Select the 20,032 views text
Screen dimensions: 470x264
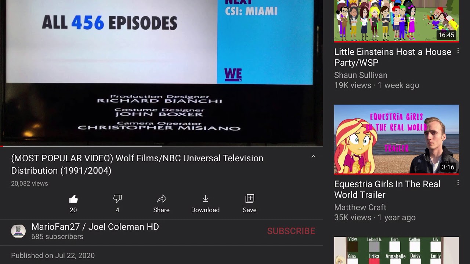click(29, 183)
